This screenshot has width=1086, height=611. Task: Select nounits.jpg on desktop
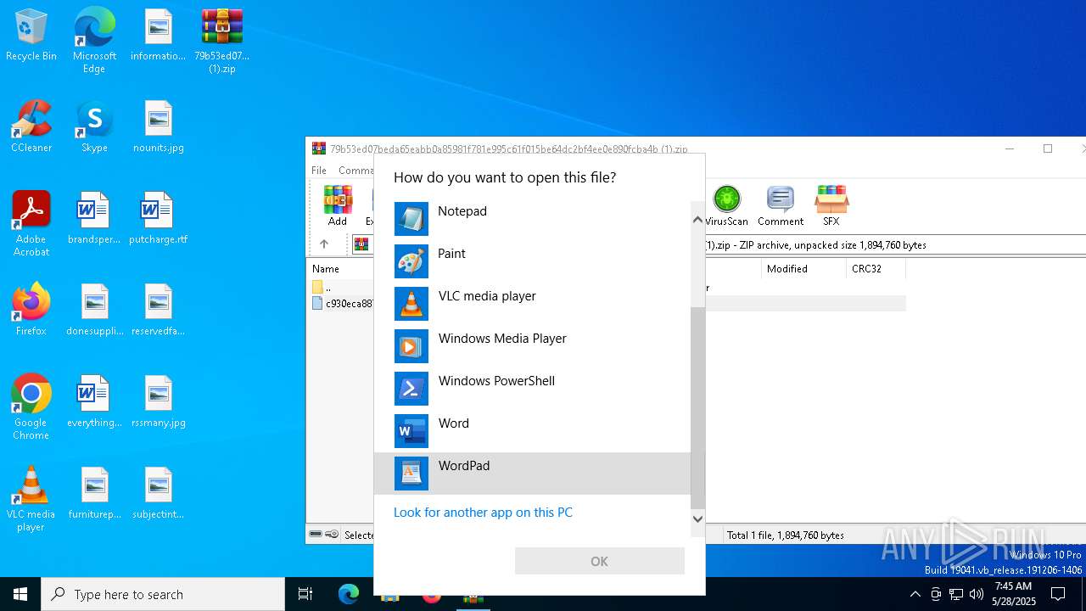(x=158, y=127)
